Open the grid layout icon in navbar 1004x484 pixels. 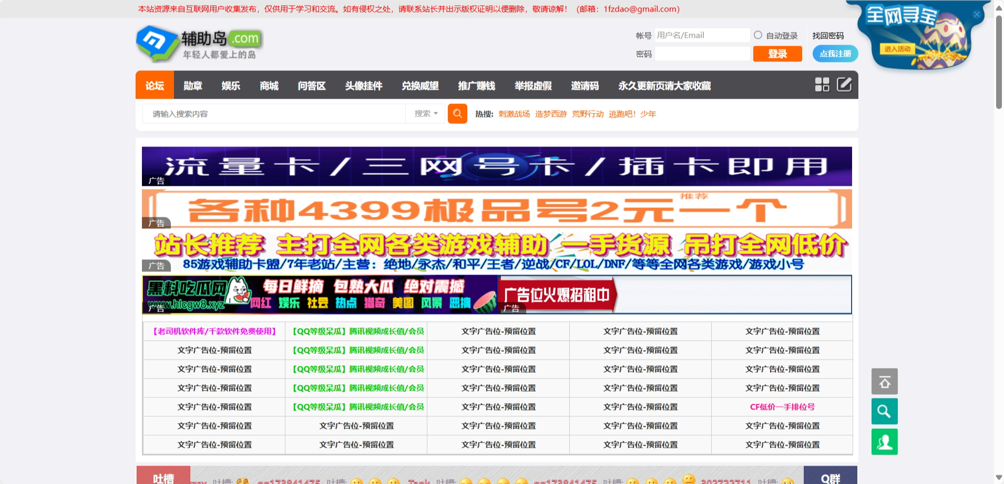(822, 85)
